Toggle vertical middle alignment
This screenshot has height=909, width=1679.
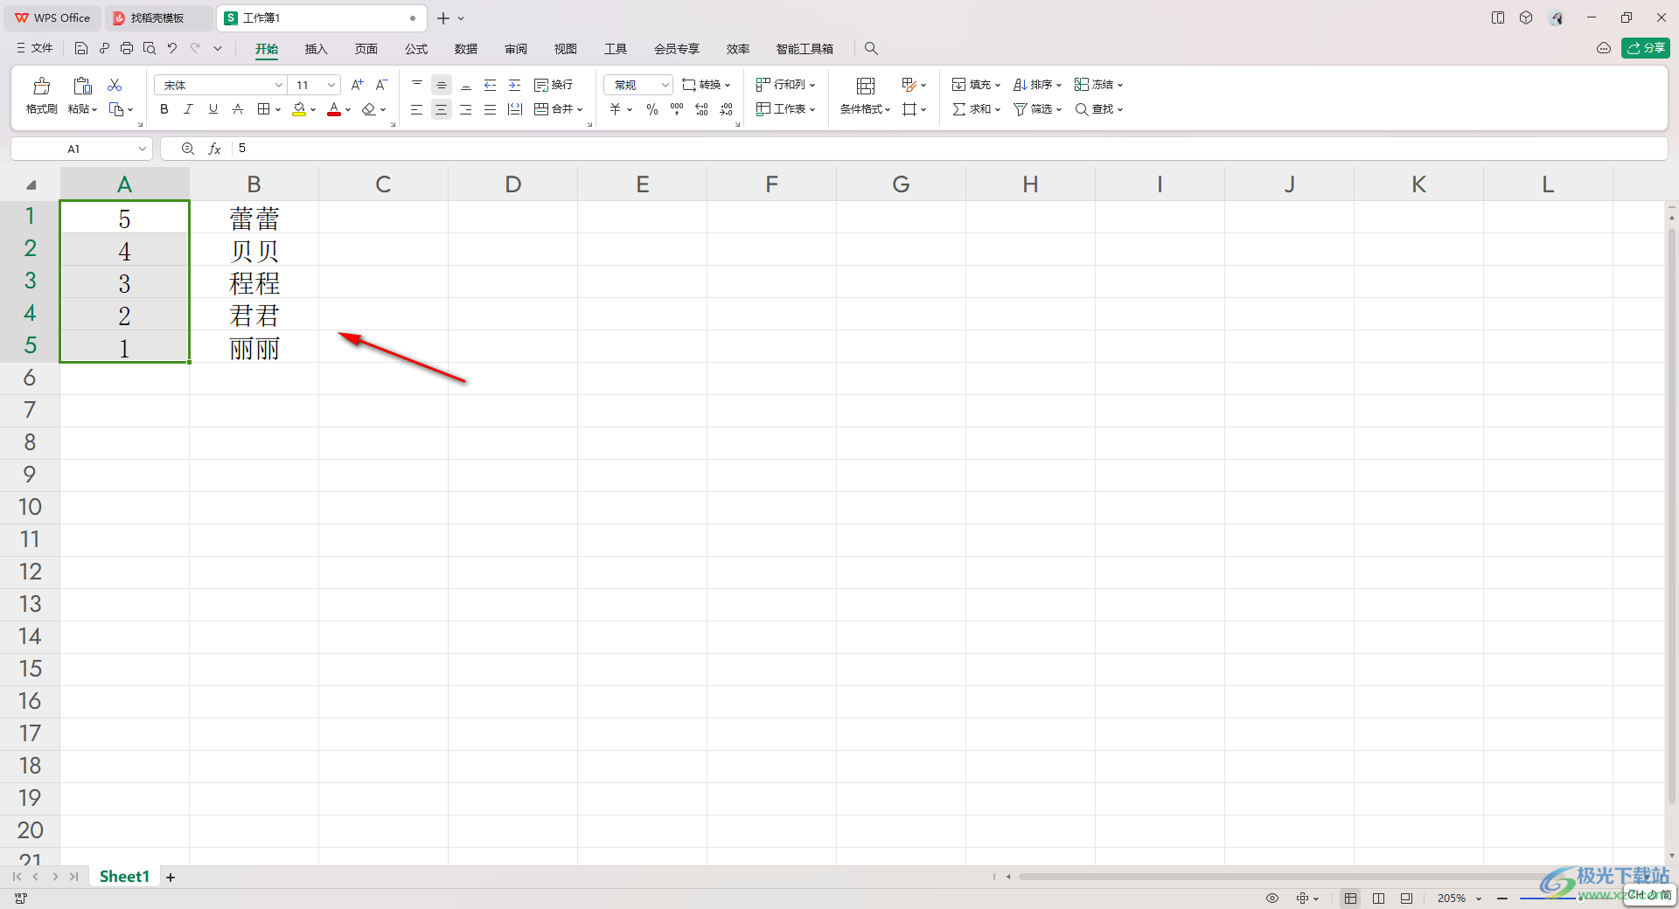pos(442,85)
